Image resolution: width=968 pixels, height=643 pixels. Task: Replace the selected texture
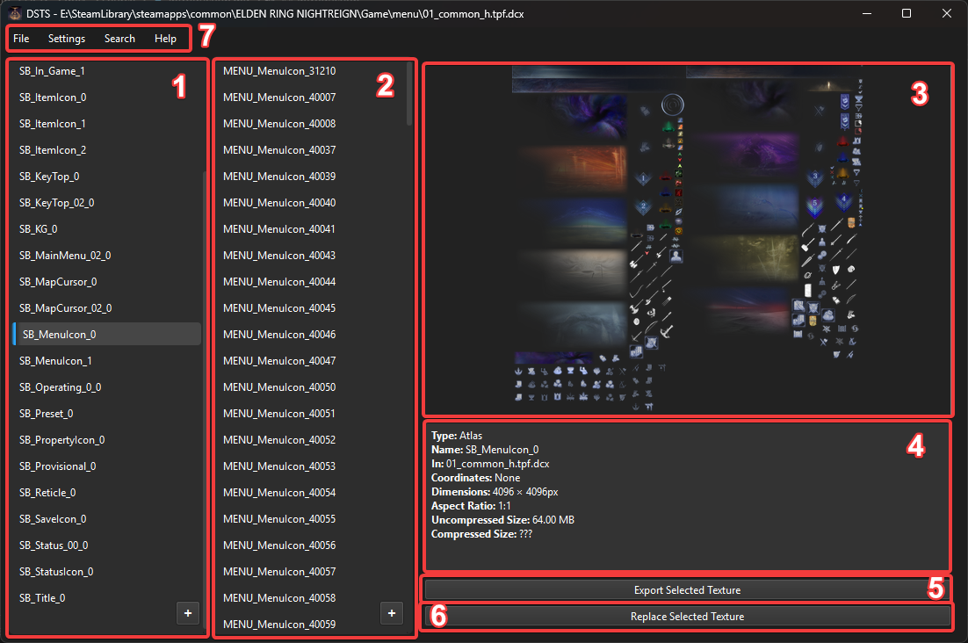687,617
